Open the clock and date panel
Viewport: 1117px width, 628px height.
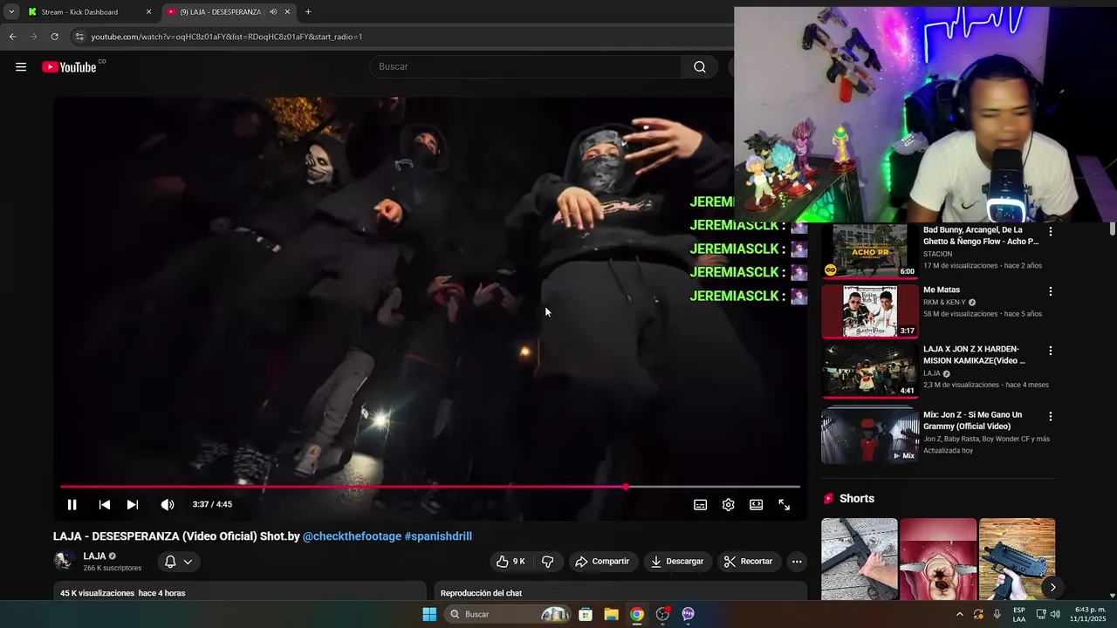tap(1090, 614)
